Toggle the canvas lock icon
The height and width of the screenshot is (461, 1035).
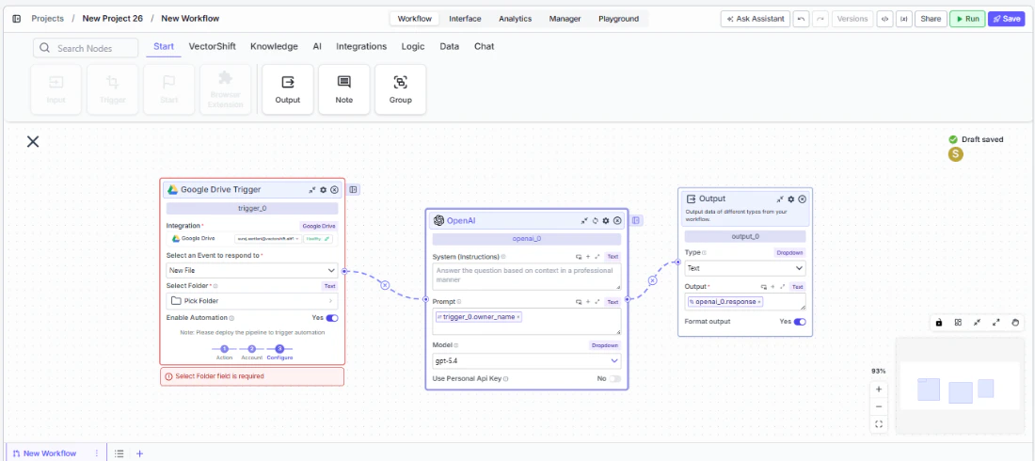[x=939, y=323]
